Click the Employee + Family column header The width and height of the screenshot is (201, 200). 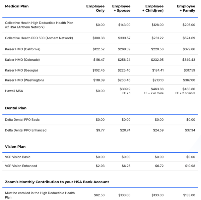click(x=186, y=8)
